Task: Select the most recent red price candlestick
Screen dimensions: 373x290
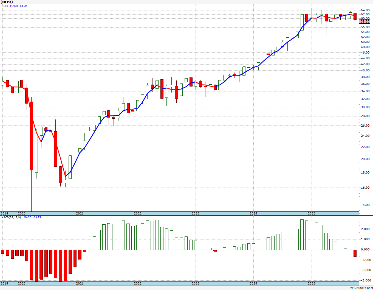Action: pos(355,16)
